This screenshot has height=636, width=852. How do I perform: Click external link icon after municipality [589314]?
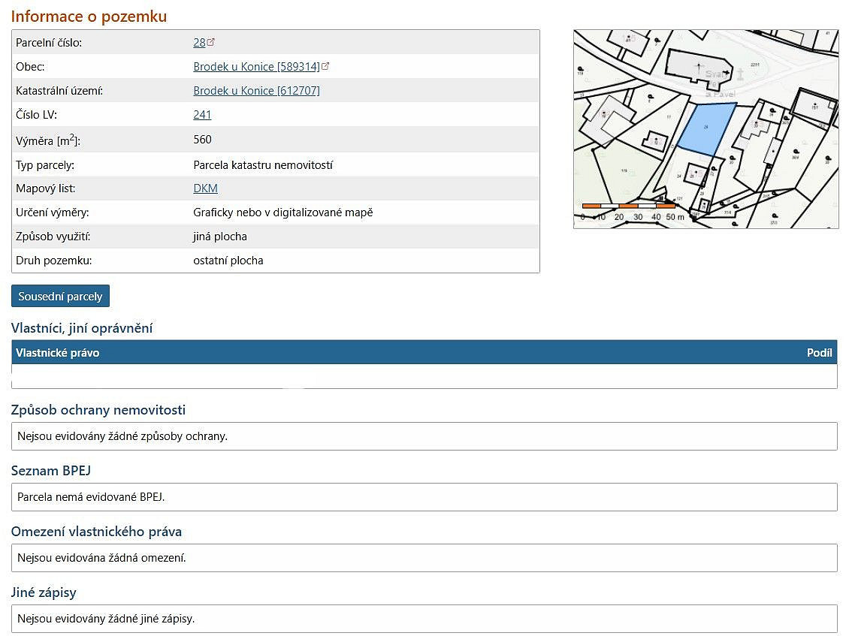click(x=325, y=66)
